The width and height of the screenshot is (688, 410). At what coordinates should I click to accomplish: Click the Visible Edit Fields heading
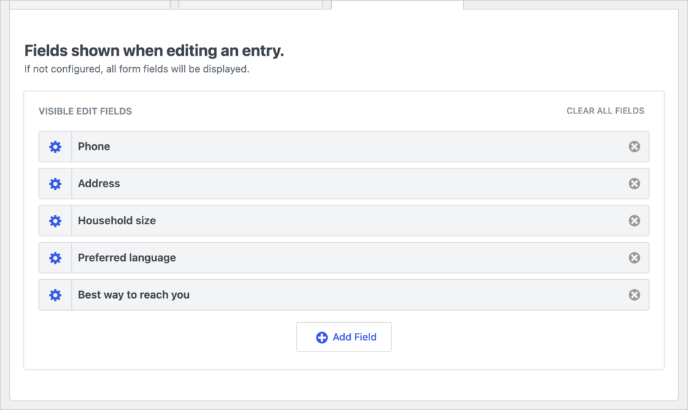point(85,111)
